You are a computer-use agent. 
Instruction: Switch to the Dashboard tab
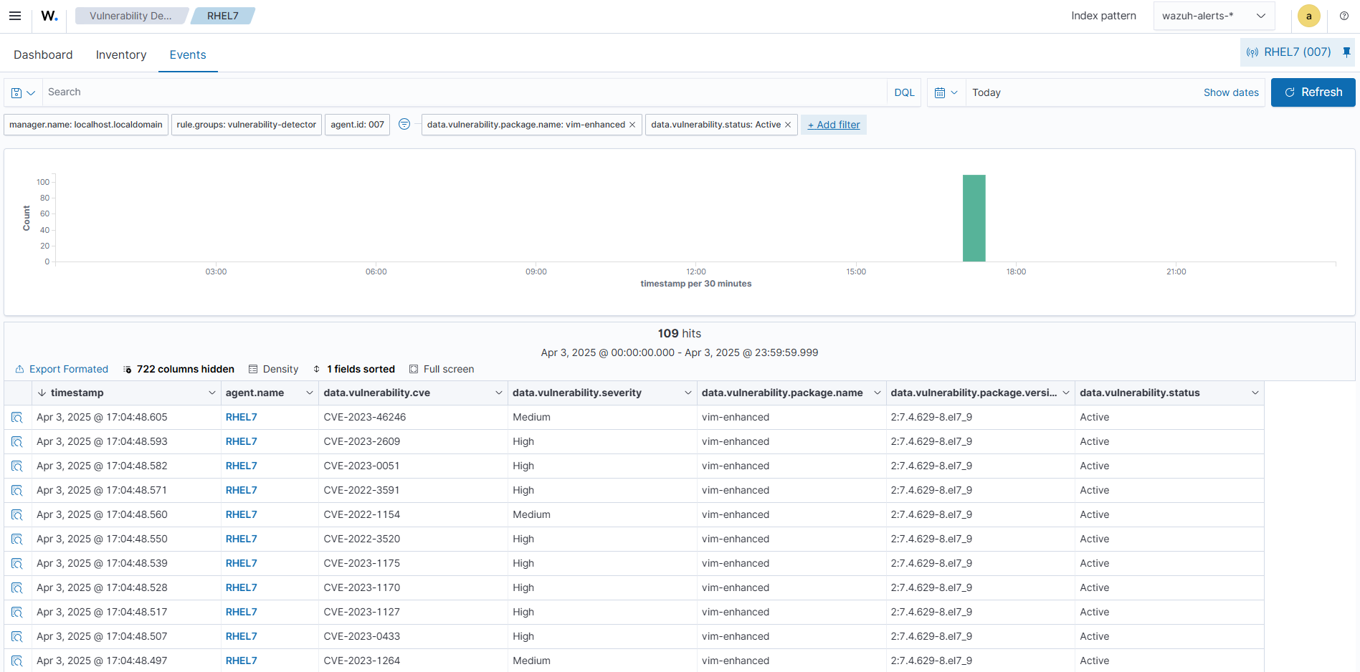pos(43,55)
